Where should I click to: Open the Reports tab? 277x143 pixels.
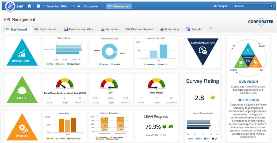click(194, 29)
